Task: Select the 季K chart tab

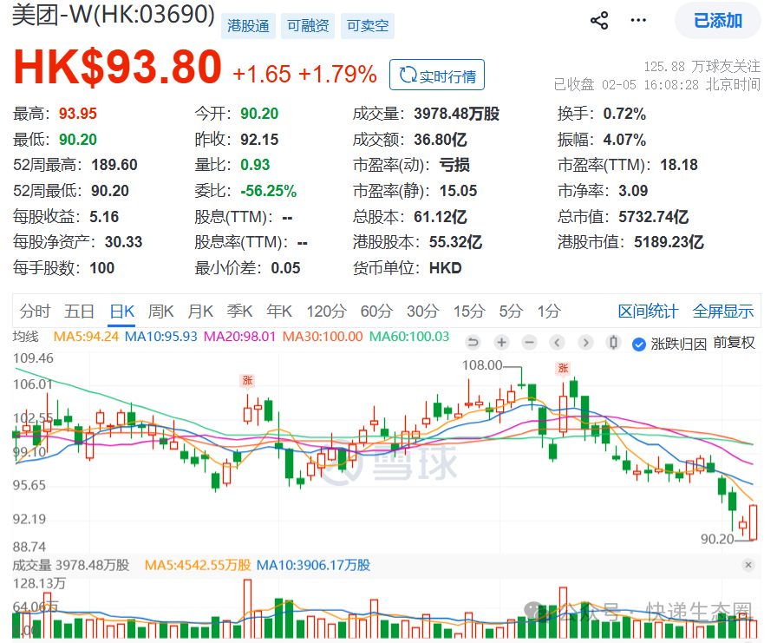Action: 240,312
